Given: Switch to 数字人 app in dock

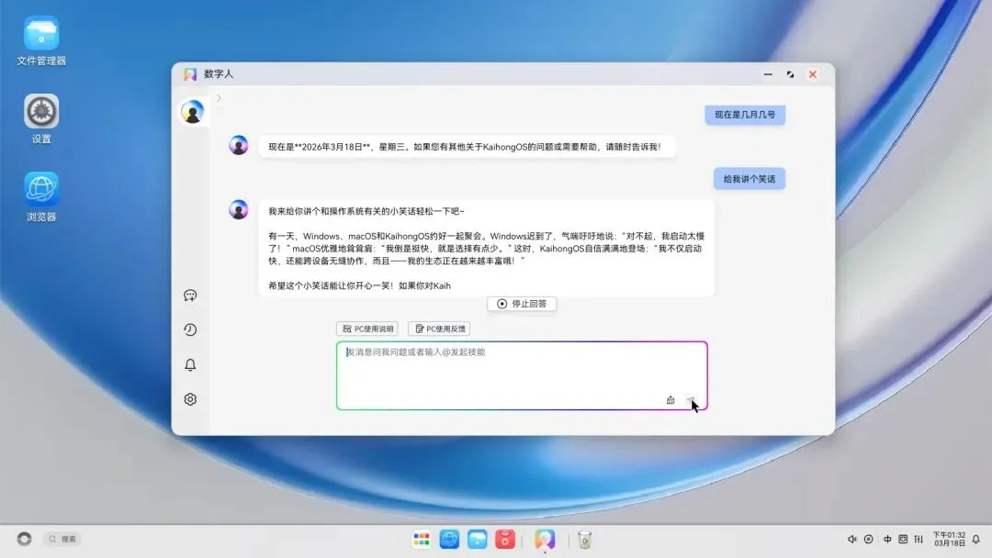Looking at the screenshot, I should click(545, 539).
